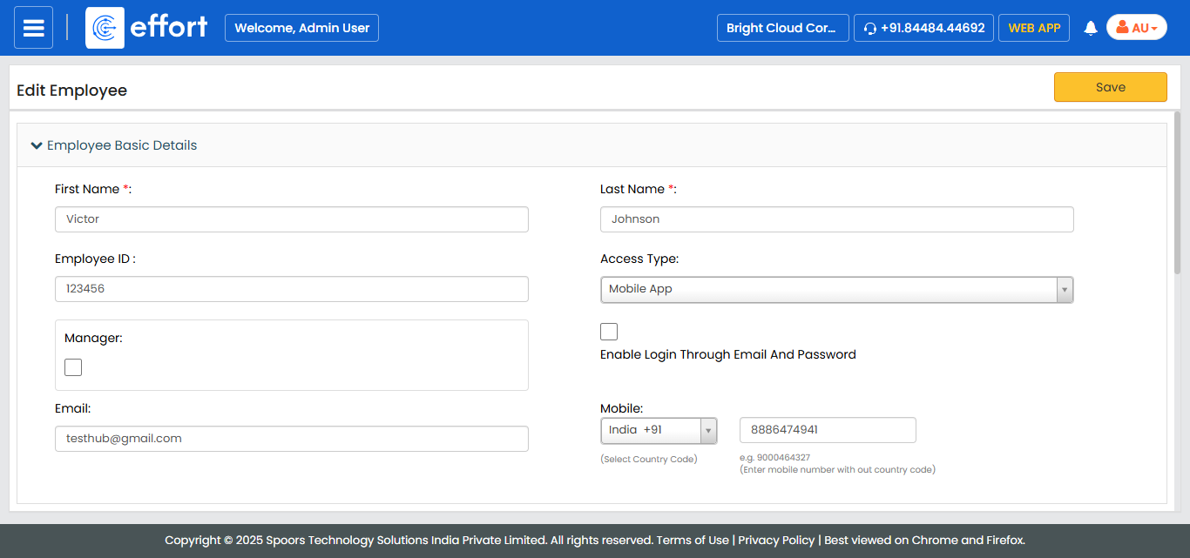Open the Access Type dropdown

pos(836,289)
